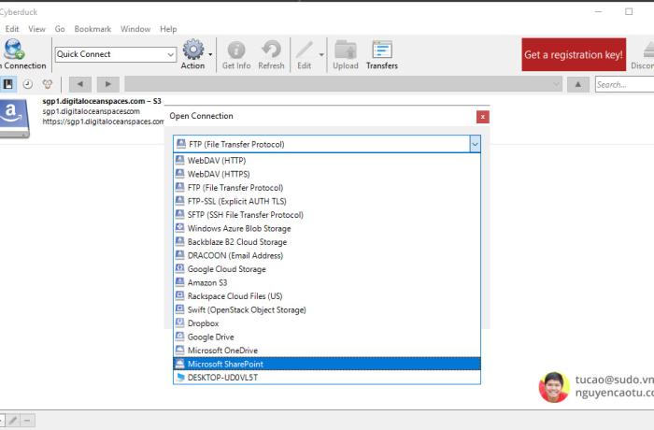Choose Microsoft OneDrive option

(x=327, y=351)
